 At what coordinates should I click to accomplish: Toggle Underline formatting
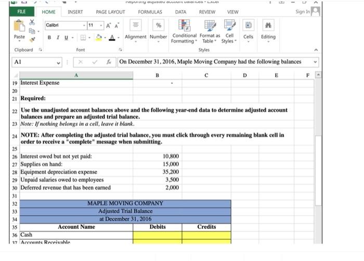66,37
